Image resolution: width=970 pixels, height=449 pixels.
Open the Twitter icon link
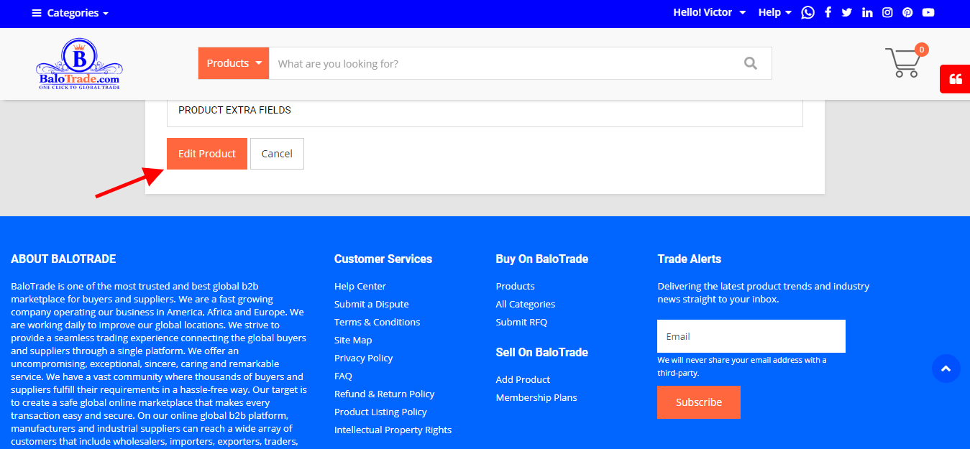(x=846, y=12)
